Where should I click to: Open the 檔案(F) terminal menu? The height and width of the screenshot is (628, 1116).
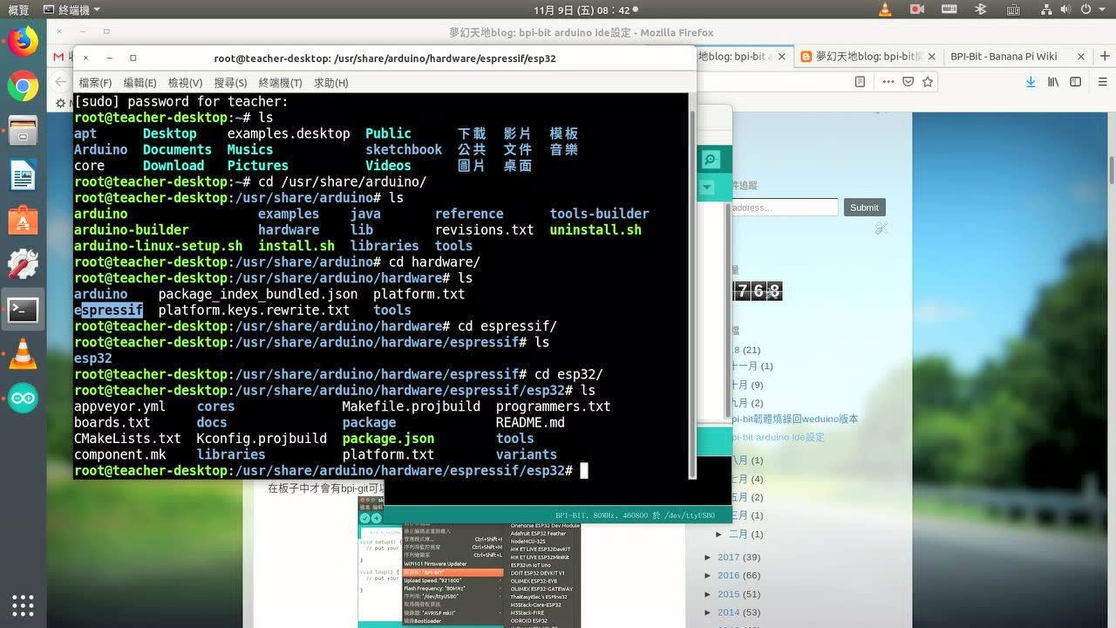[95, 83]
